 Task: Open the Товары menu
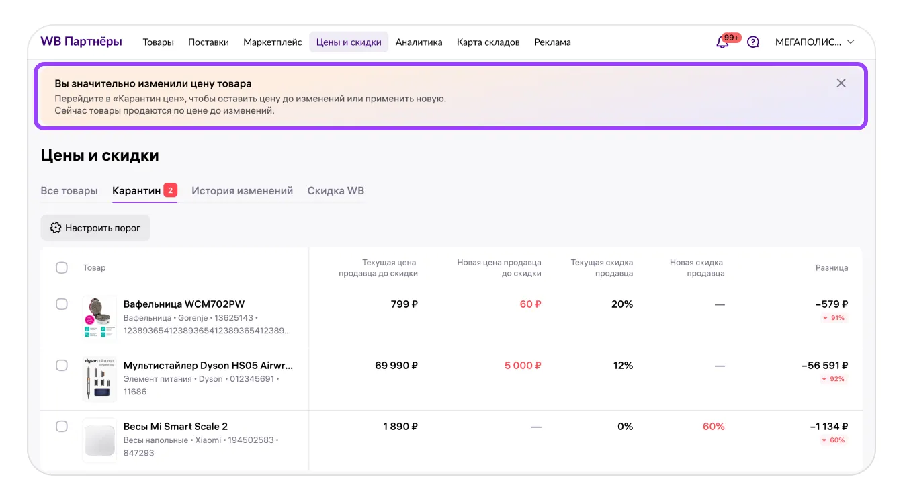pyautogui.click(x=159, y=42)
